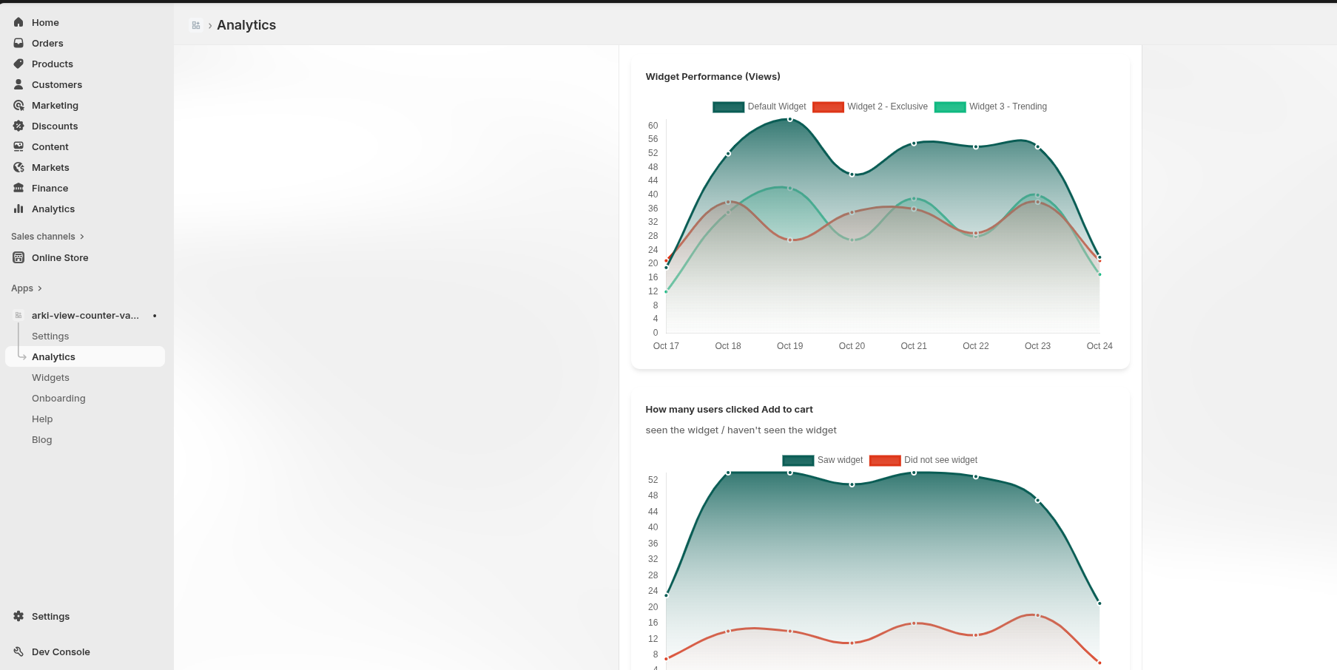Open Orders from its tag icon
Viewport: 1337px width, 670px height.
pos(18,43)
